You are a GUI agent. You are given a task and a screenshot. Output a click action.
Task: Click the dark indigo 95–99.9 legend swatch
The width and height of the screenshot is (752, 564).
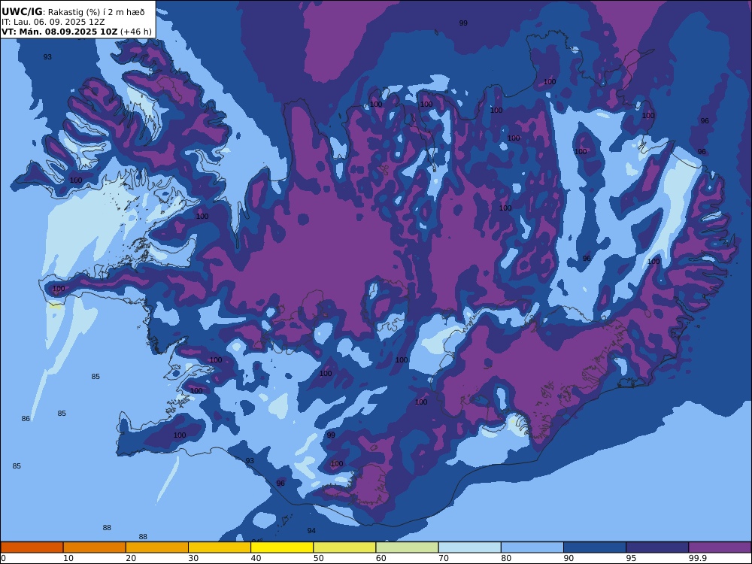click(657, 547)
